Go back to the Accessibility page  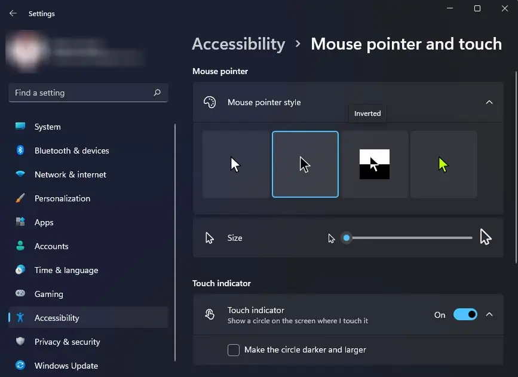pos(238,44)
